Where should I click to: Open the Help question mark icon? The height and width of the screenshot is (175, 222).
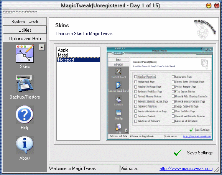pyautogui.click(x=25, y=115)
